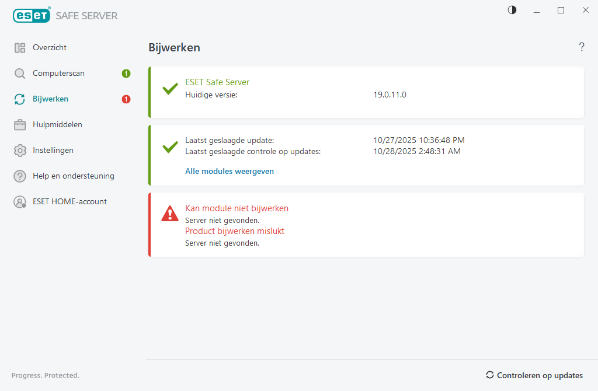The image size is (598, 391).
Task: Click the Hulpmiddelen toolbox icon
Action: pyautogui.click(x=20, y=125)
